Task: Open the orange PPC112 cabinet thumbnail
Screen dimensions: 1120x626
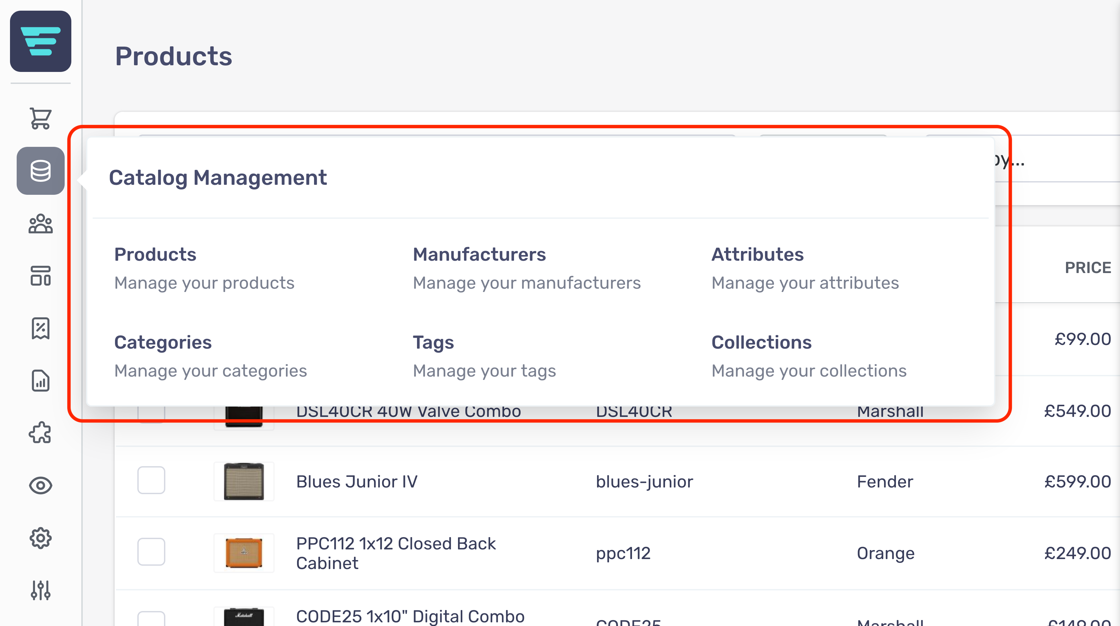Action: click(244, 553)
